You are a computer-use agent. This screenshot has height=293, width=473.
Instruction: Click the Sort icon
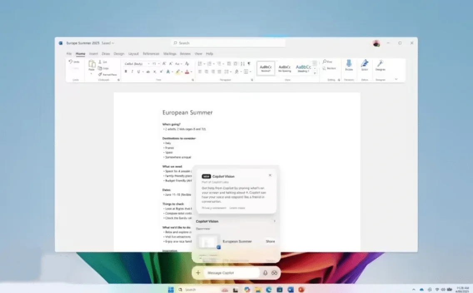coord(242,64)
